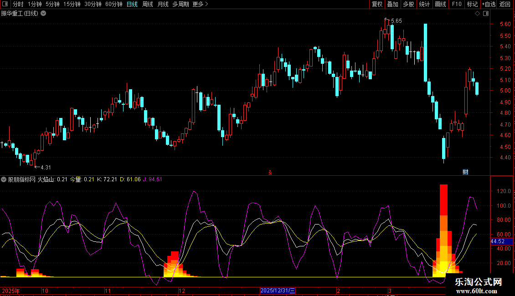This screenshot has width=515, height=296.
Task: Toggle the 多周期 multi-period view
Action: tap(180, 4)
